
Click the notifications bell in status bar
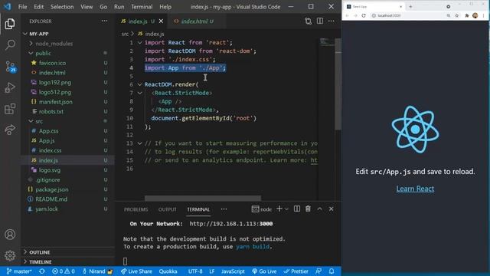tap(332, 271)
